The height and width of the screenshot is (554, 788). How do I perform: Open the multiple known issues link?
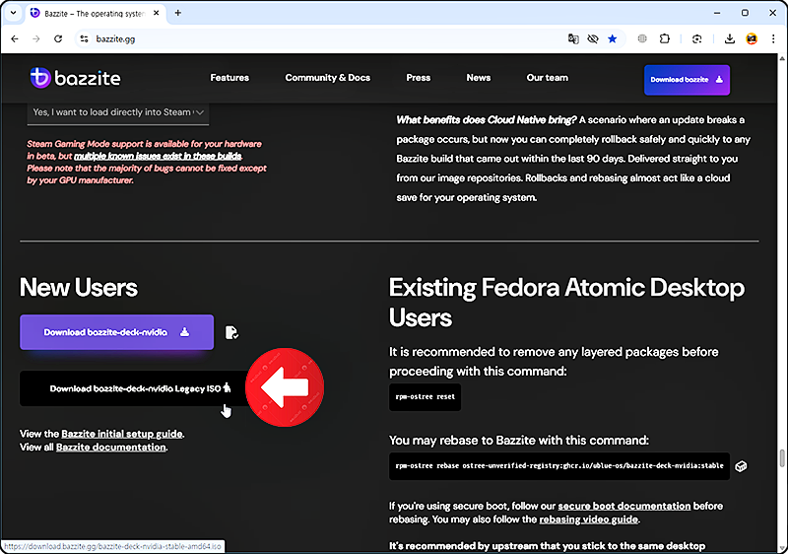(x=158, y=156)
